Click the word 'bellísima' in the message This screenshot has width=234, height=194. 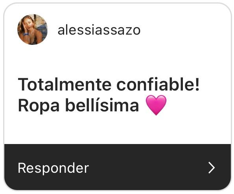pos(102,105)
